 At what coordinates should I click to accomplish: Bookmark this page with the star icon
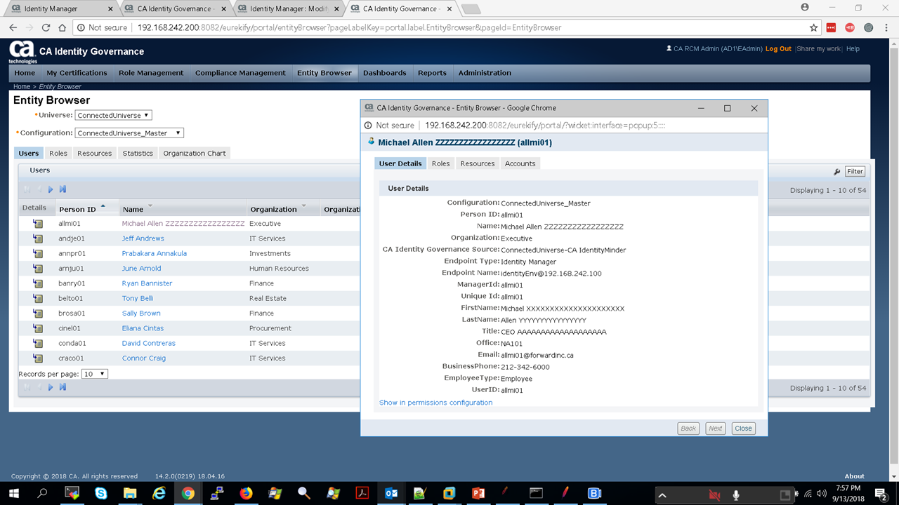pos(813,27)
